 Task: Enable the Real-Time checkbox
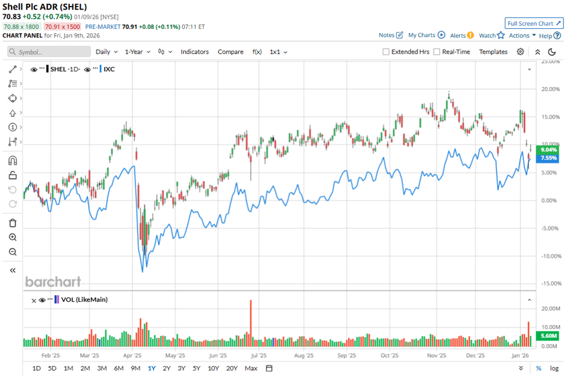coord(437,52)
